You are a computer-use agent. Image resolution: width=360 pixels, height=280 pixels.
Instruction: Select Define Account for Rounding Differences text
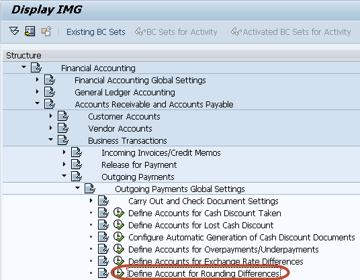point(204,273)
